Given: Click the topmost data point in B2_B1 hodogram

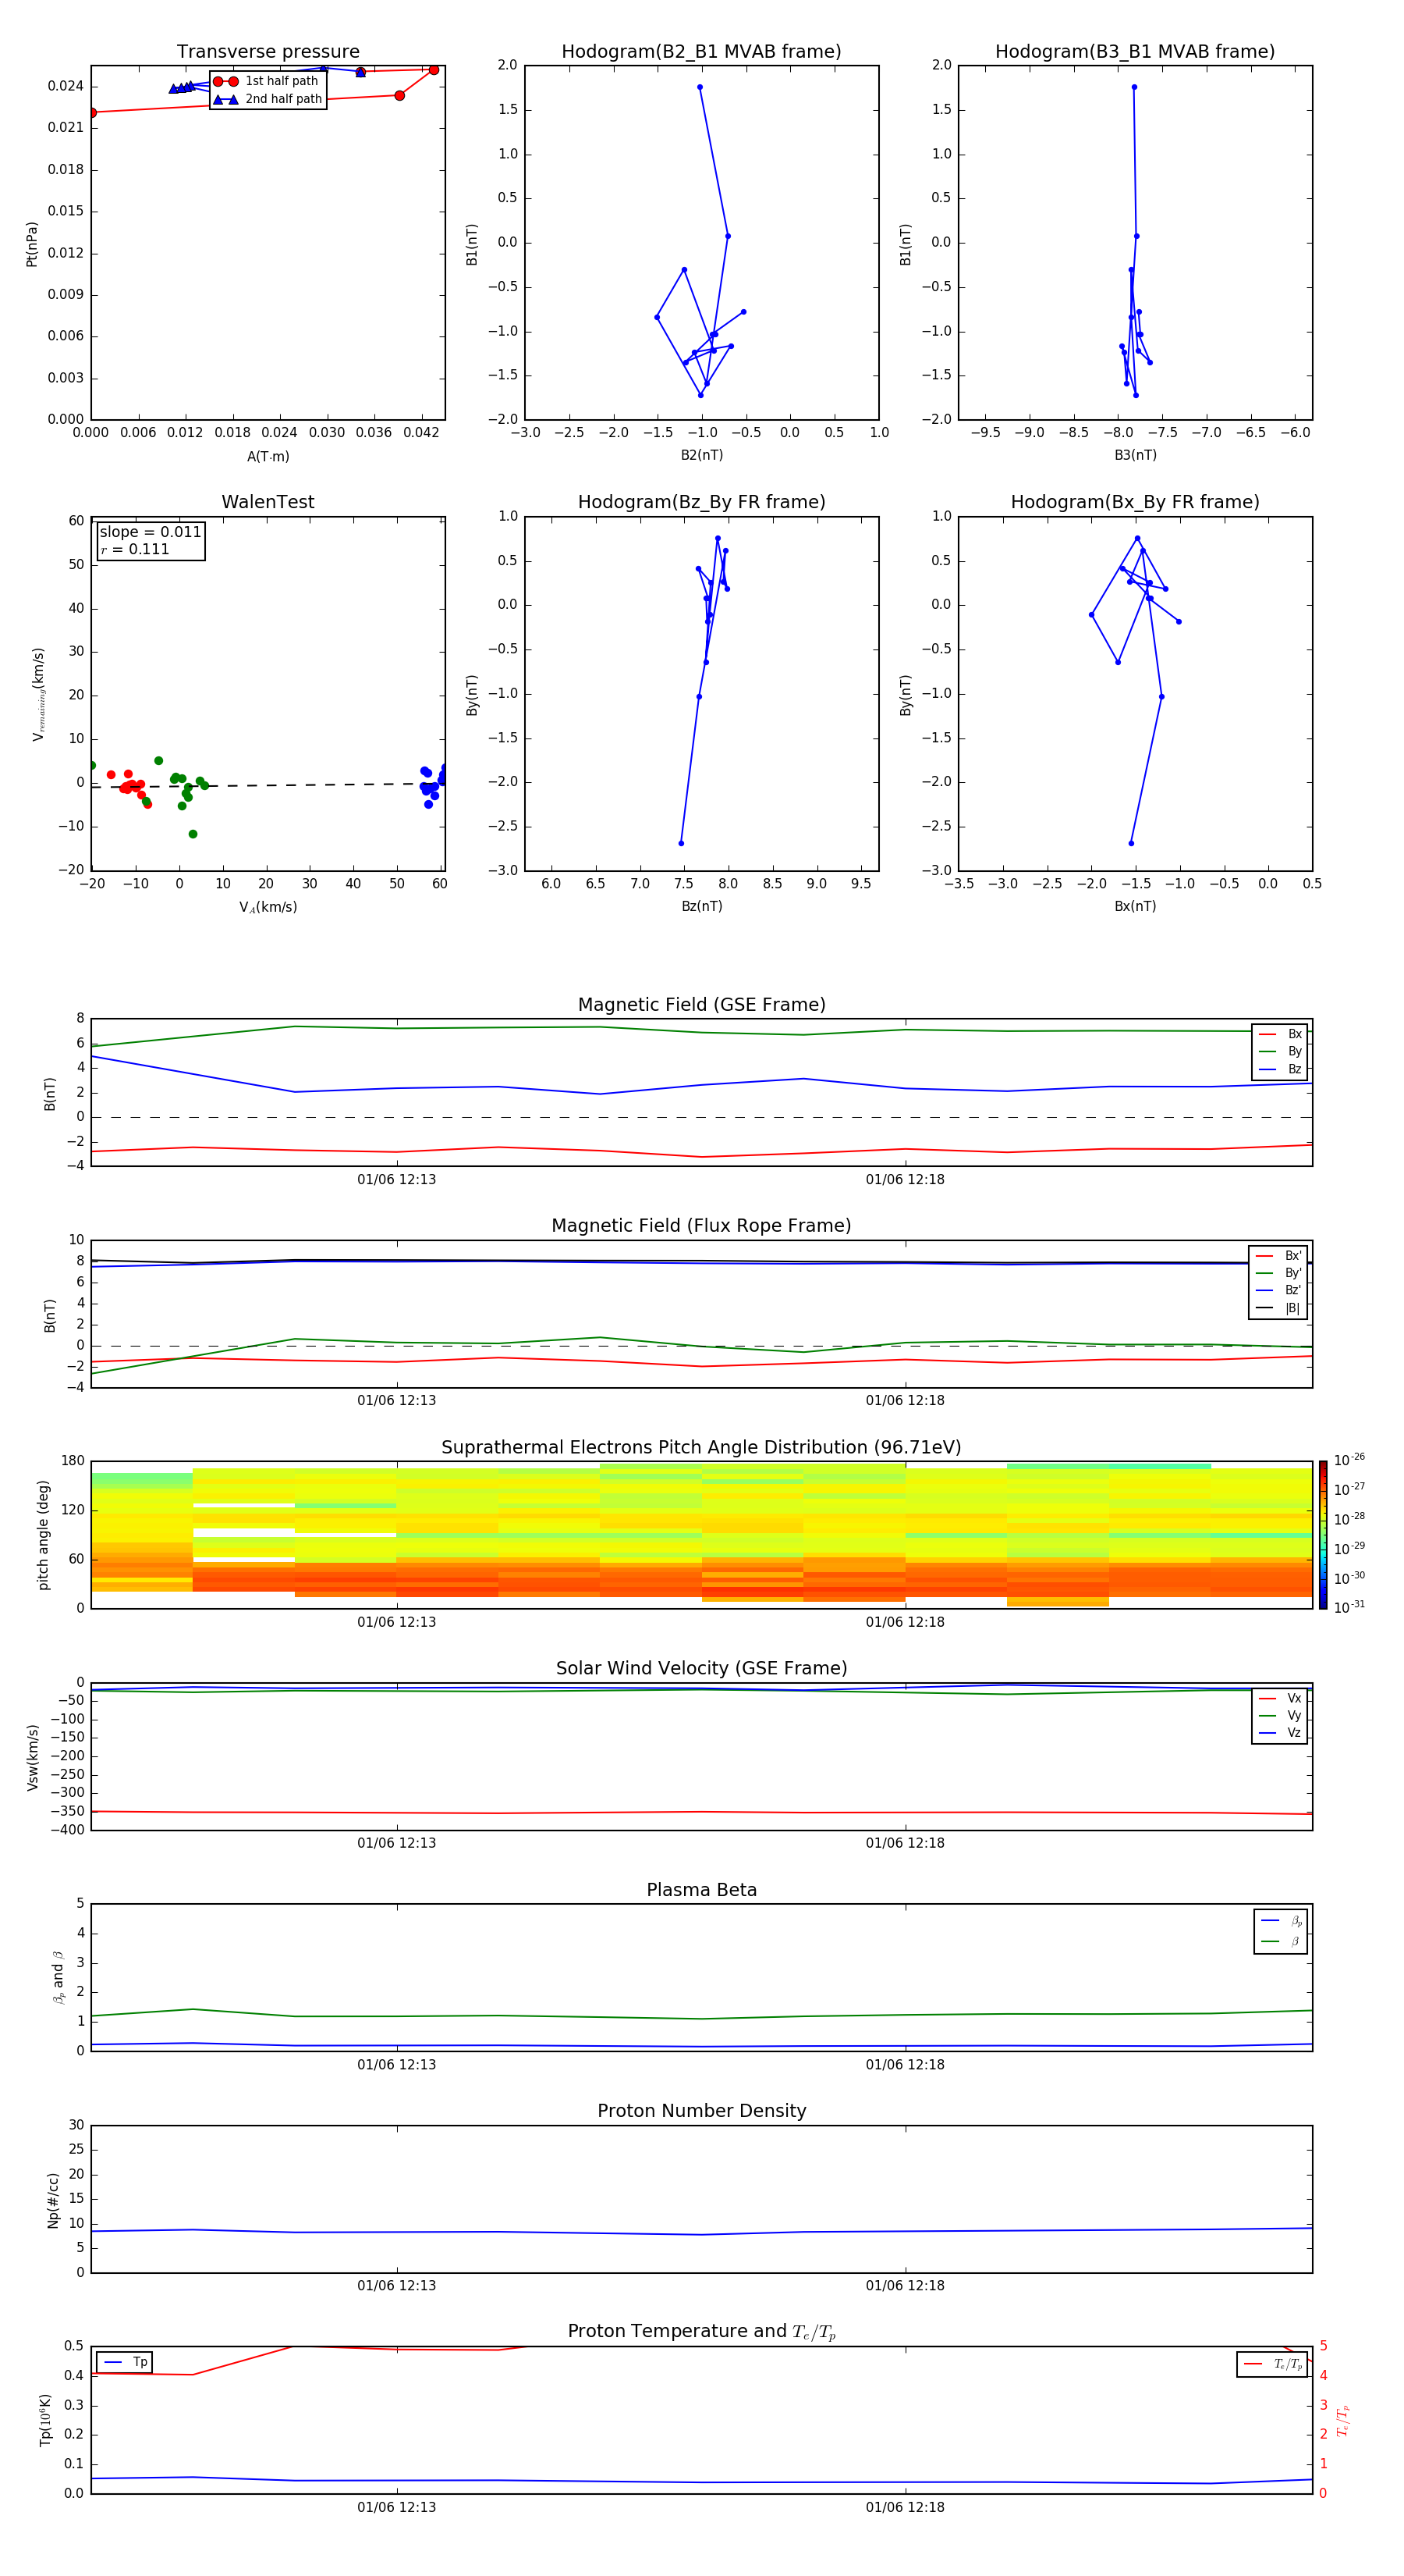Looking at the screenshot, I should click(x=700, y=87).
